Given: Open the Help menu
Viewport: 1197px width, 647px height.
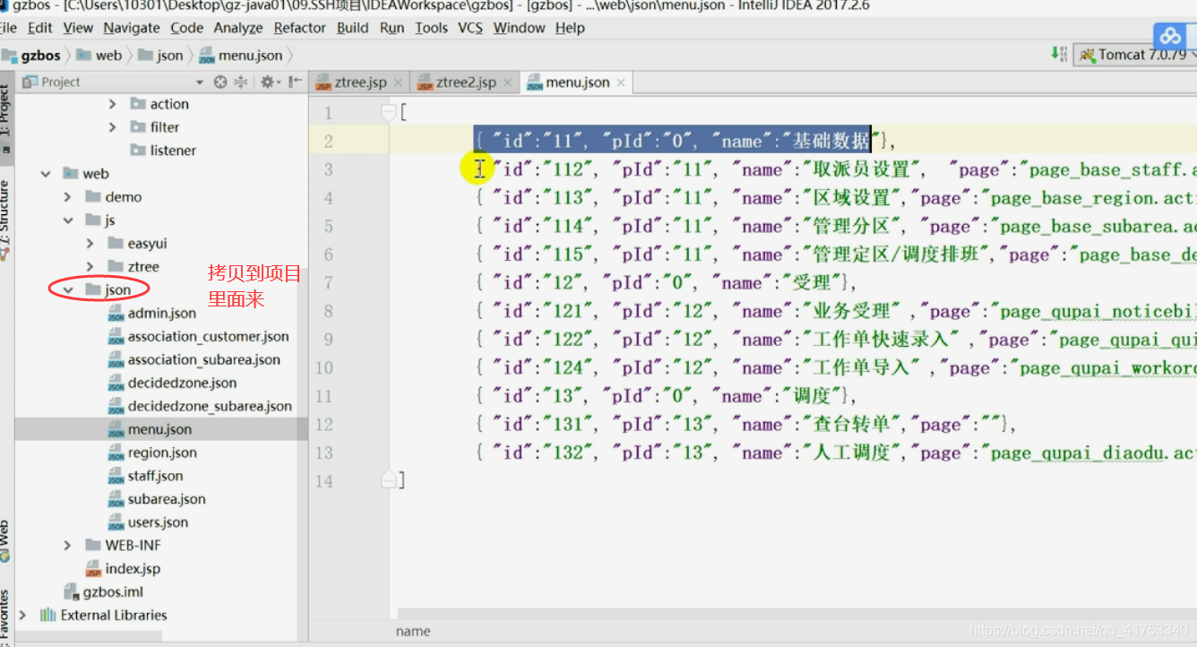Looking at the screenshot, I should 570,28.
